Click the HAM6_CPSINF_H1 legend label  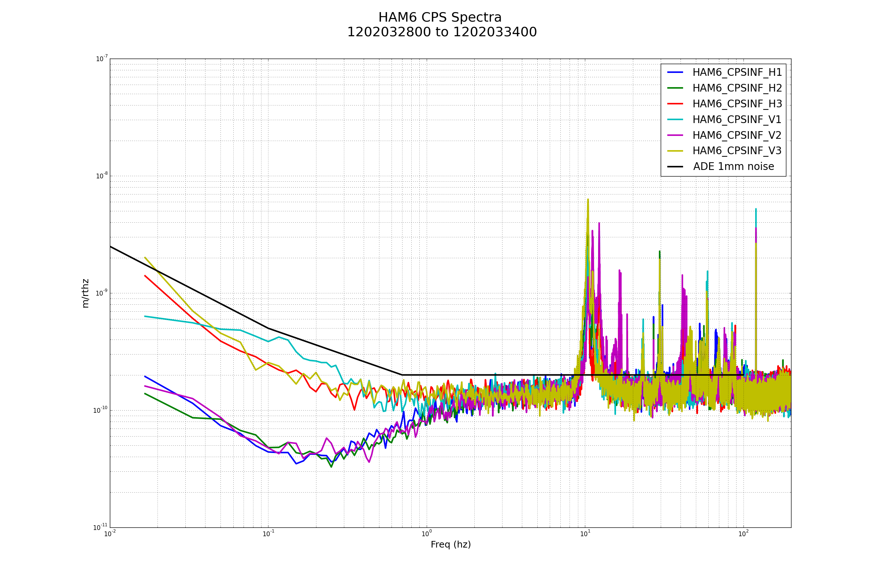[x=737, y=73]
